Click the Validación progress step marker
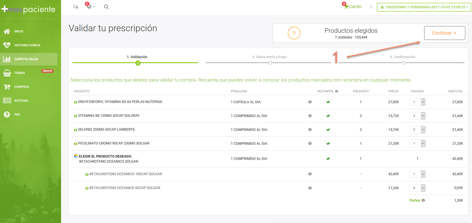Viewport: 472px width, 223px height. pos(138,63)
